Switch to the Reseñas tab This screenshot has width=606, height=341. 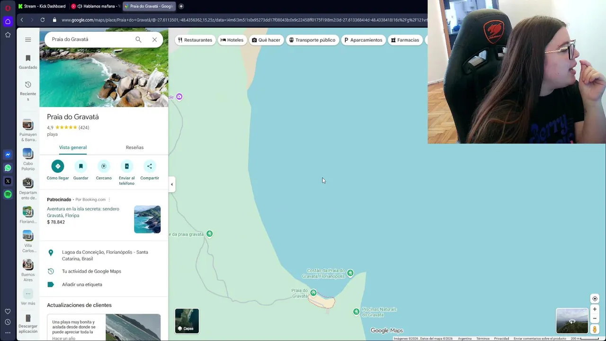(x=134, y=147)
